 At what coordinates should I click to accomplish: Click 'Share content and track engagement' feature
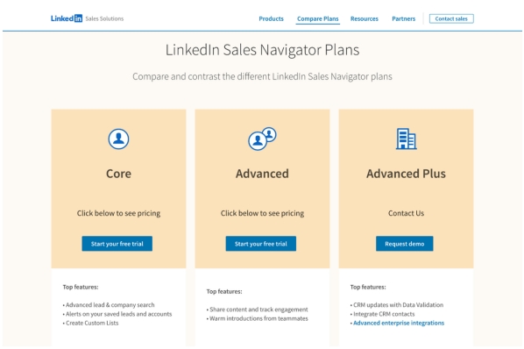258,310
